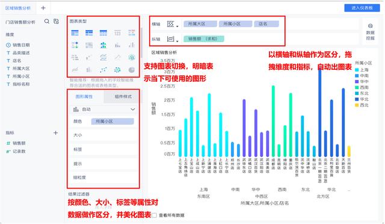Image resolution: width=385 pixels, height=224 pixels.
Task: Click the yellow 西北 bar in chart
Action: [x=349, y=151]
